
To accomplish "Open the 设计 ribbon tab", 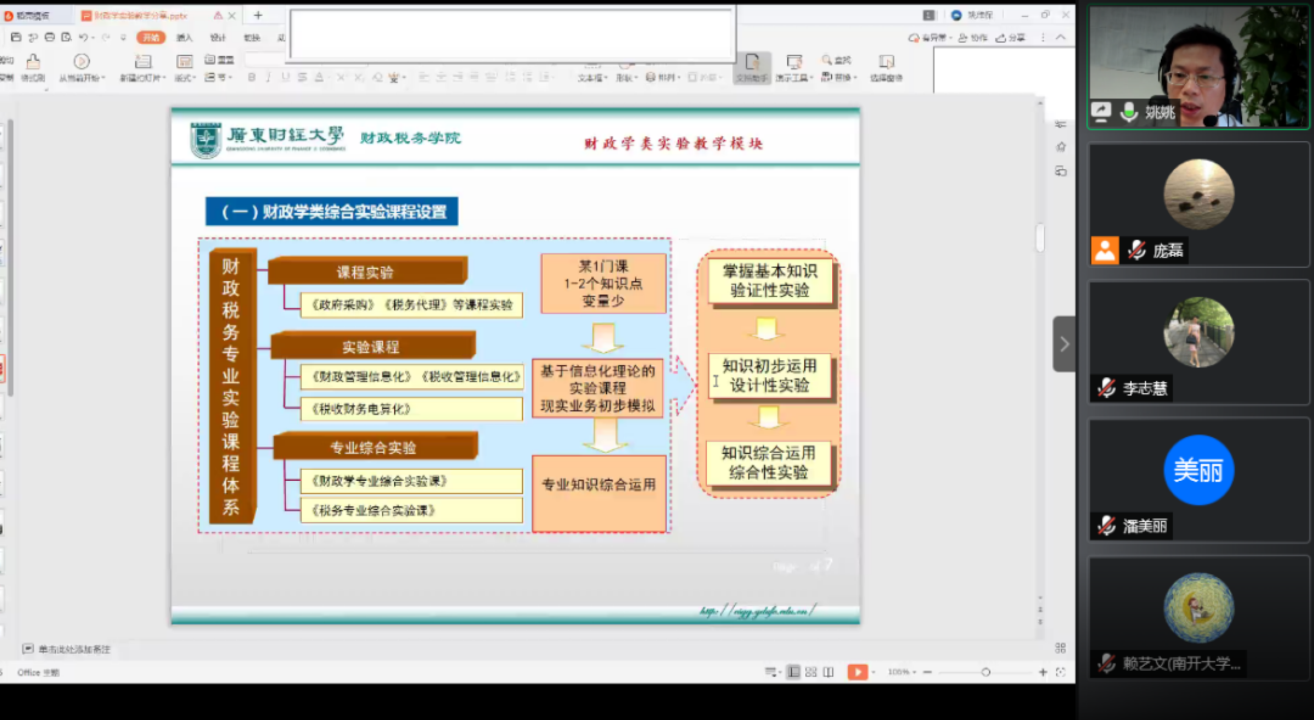I will (x=218, y=37).
